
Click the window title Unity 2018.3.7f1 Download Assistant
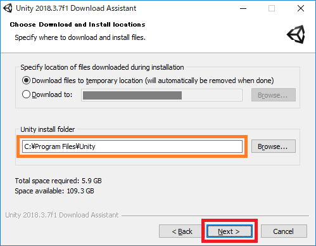coord(76,8)
